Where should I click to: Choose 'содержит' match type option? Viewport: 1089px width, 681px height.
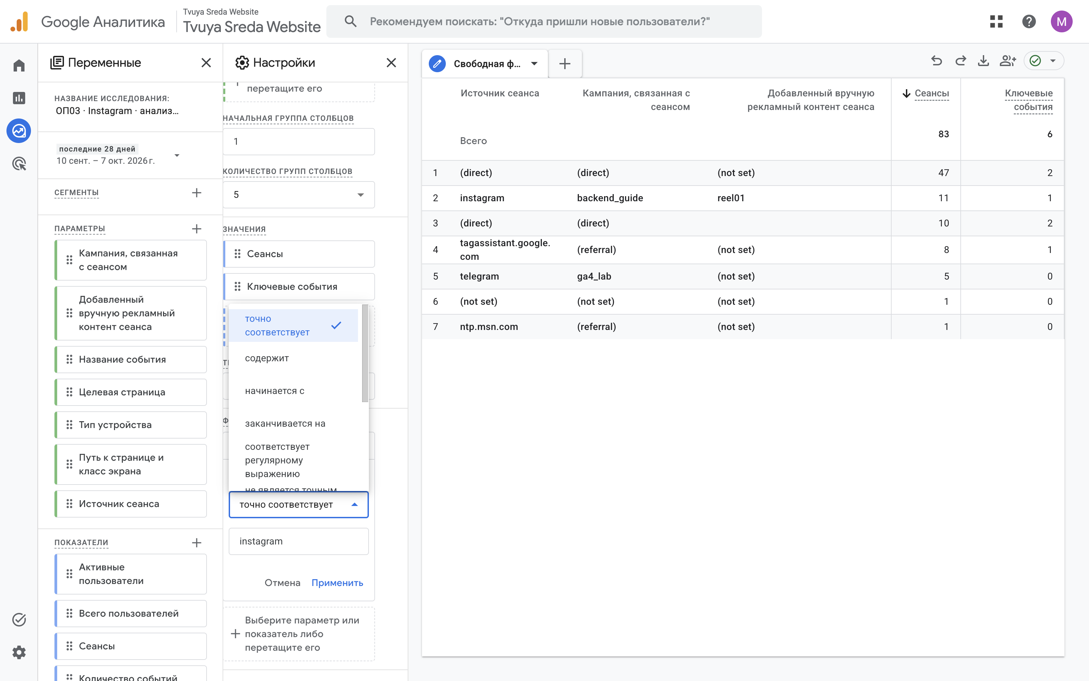[293, 358]
